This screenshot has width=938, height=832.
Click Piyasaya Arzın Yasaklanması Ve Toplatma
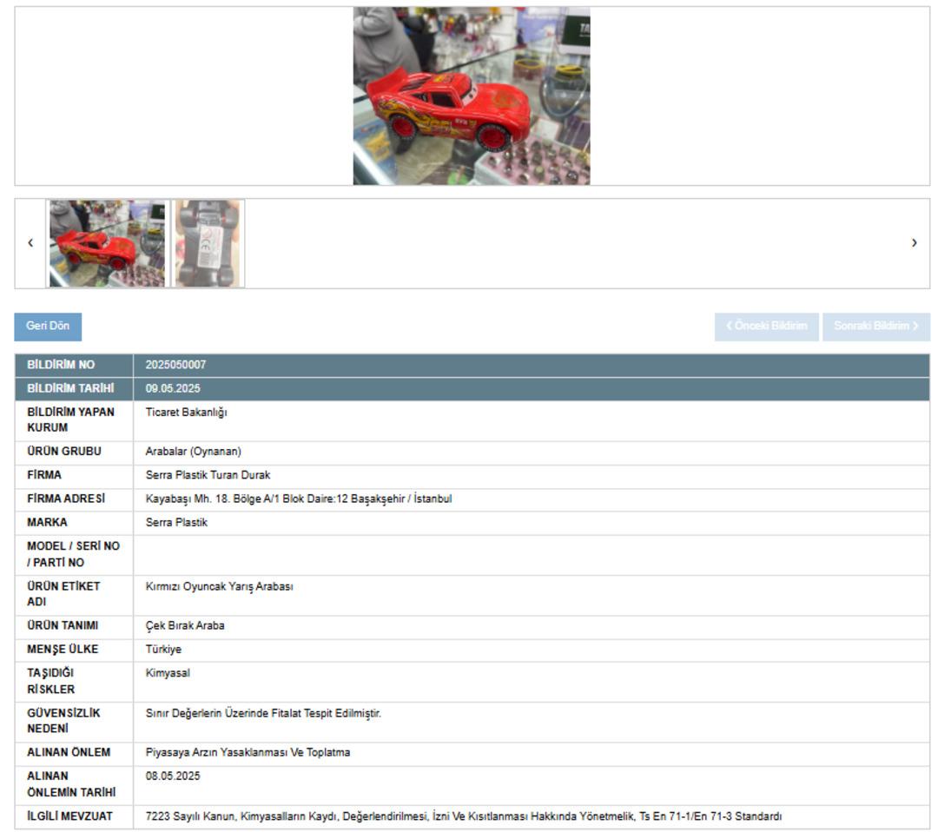248,752
